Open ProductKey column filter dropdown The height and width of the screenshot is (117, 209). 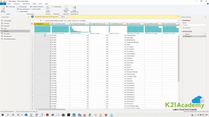pos(50,24)
